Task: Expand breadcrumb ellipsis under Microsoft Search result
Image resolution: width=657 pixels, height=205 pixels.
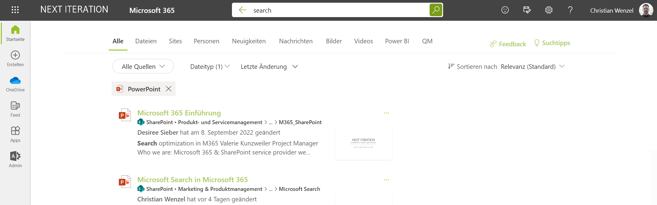Action: tap(270, 189)
